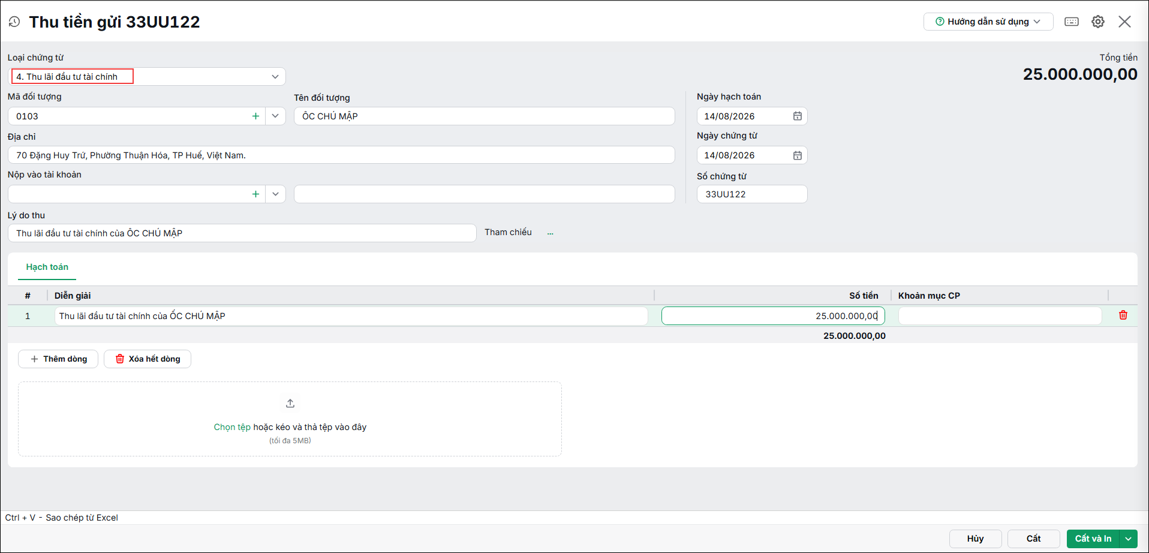Switch to Hạch toán tab
This screenshot has height=553, width=1149.
(x=47, y=267)
